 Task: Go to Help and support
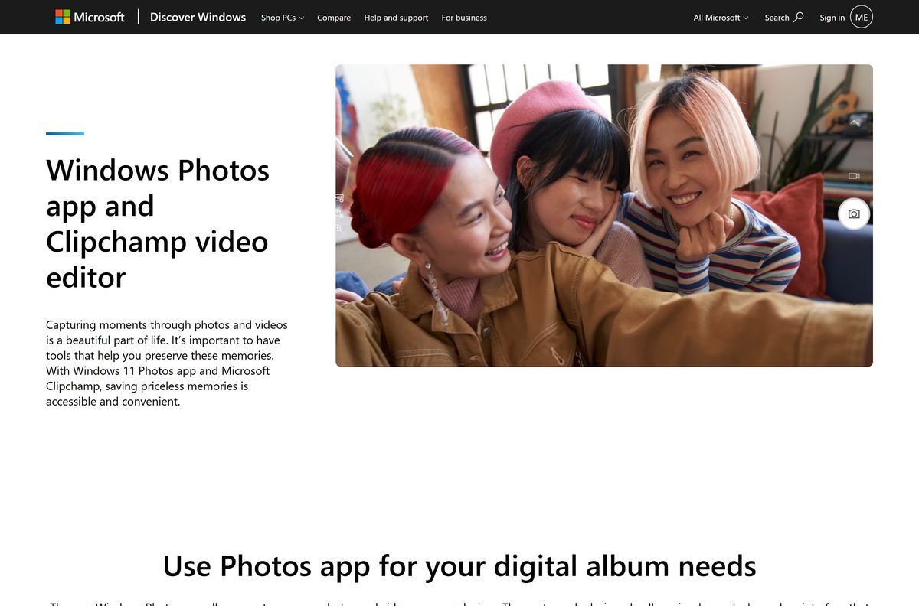[x=396, y=18]
